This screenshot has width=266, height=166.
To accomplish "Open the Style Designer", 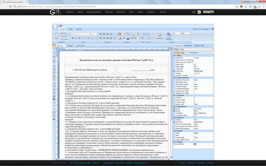I will coord(169,36).
